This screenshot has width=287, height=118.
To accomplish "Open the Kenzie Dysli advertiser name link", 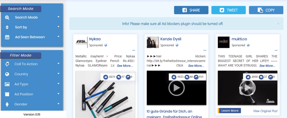I will click(171, 39).
